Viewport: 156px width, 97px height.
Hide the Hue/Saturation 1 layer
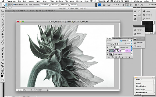pos(108,47)
